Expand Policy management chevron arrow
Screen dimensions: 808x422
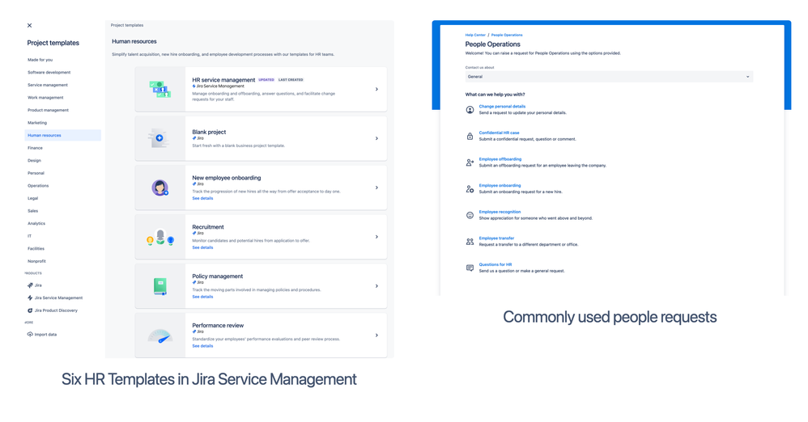pyautogui.click(x=376, y=286)
